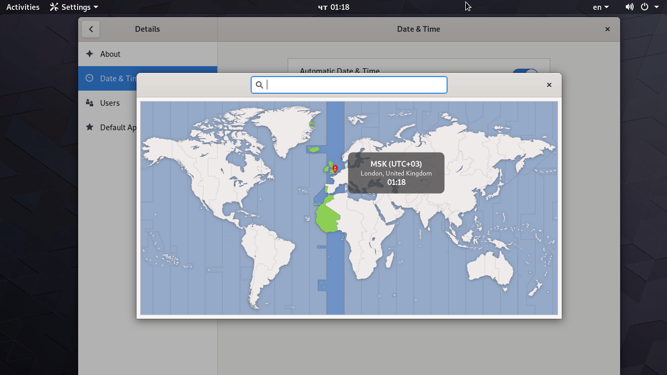Select About in the Details sidebar
667x375 pixels.
[x=110, y=54]
